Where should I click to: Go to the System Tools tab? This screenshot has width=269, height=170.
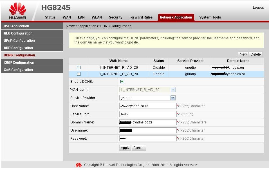click(210, 17)
